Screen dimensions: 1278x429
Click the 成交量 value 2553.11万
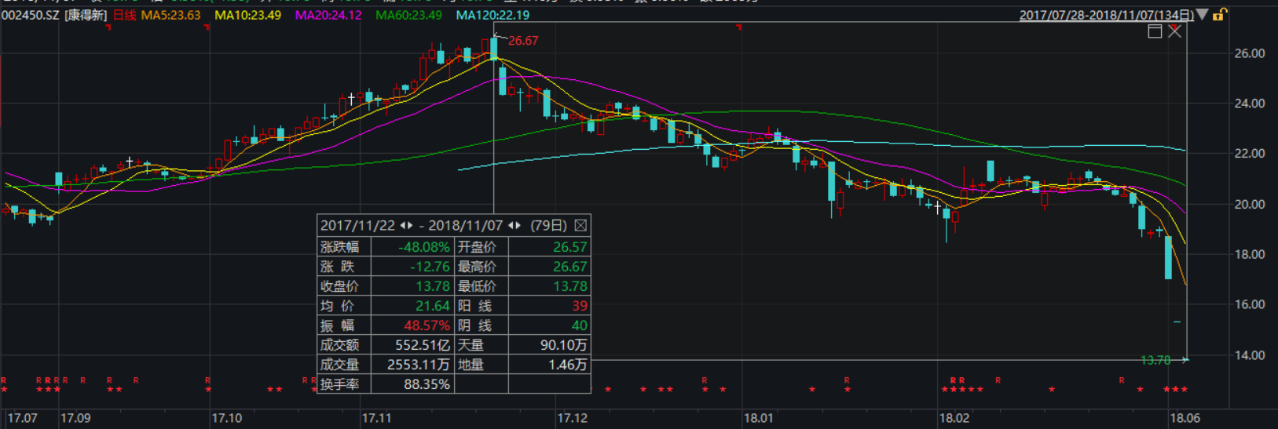(x=419, y=365)
